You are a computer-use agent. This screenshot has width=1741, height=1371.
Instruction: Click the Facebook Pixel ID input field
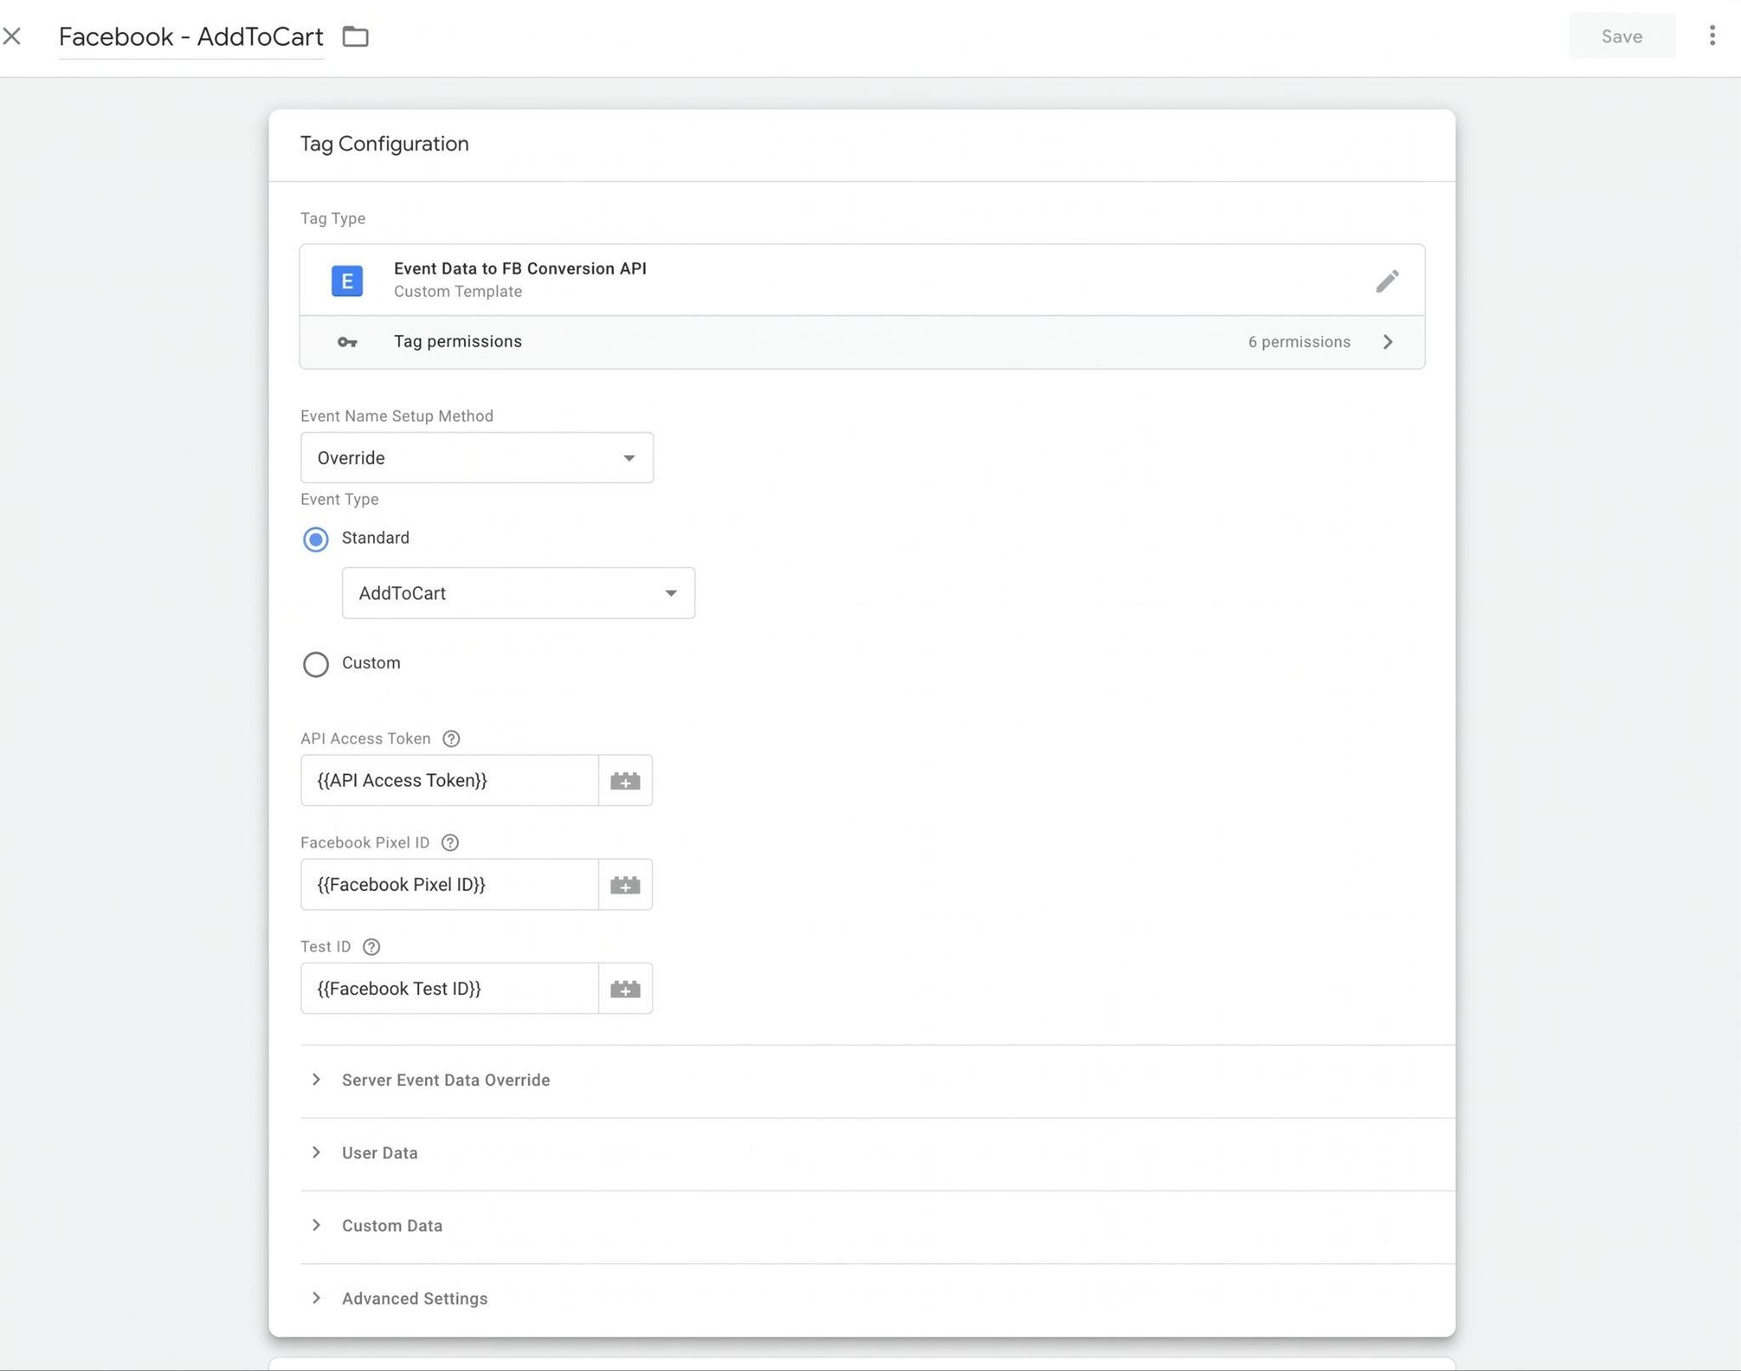(450, 885)
